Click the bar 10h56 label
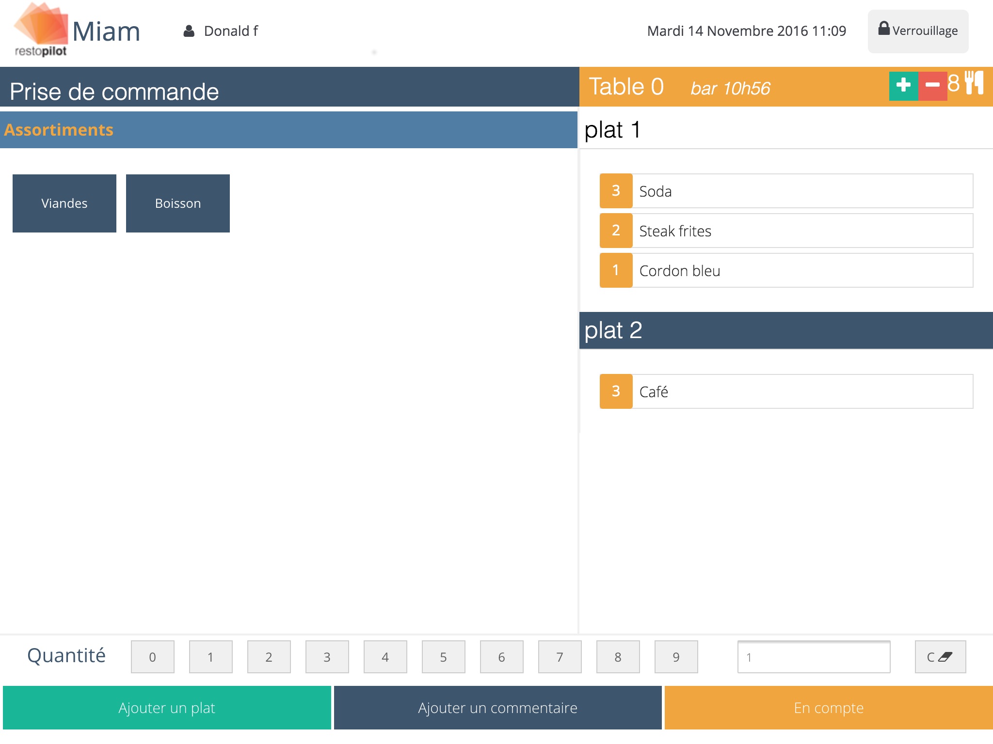Screen dimensions: 993x744 (x=730, y=89)
